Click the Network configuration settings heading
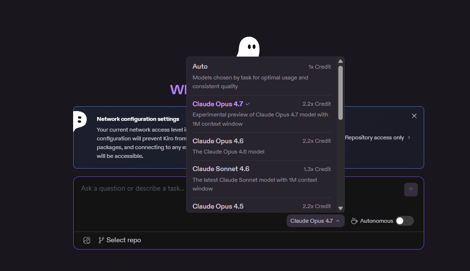 [x=138, y=119]
